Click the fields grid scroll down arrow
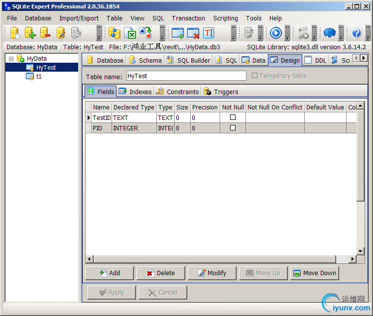The image size is (373, 316). pos(361,251)
